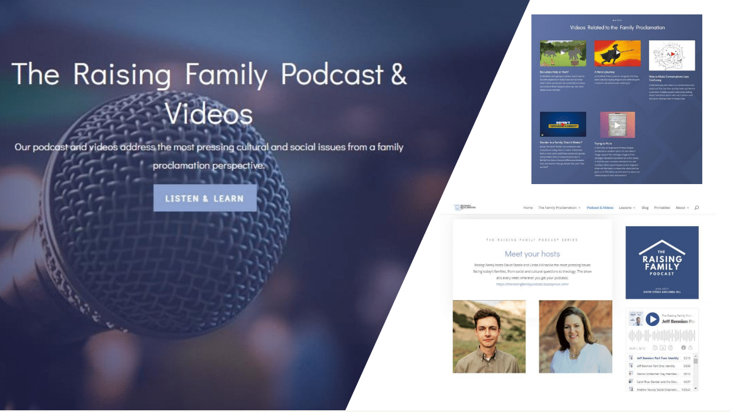Play the 'A Hero's Journey' video
This screenshot has width=730, height=412.
coord(617,53)
